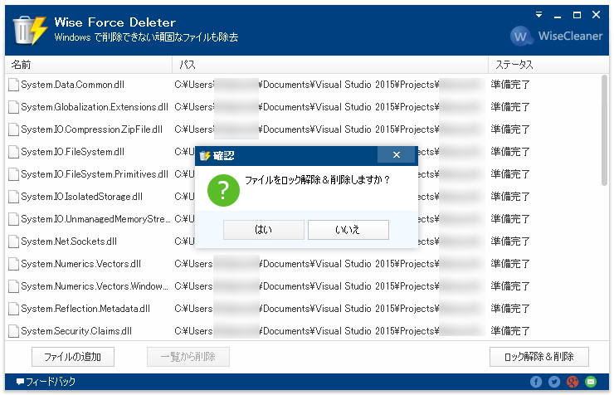The width and height of the screenshot is (614, 395).
Task: Select the System.Data.Common.dll file name
Action: tap(72, 85)
